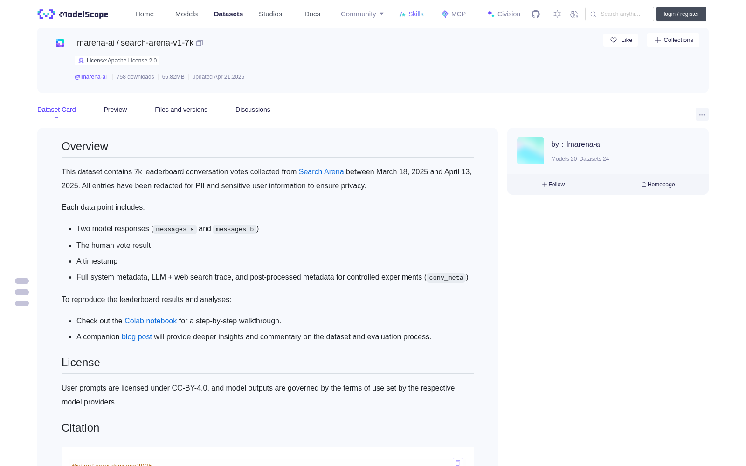This screenshot has height=466, width=746.
Task: Expand the Community dropdown menu
Action: pyautogui.click(x=362, y=14)
